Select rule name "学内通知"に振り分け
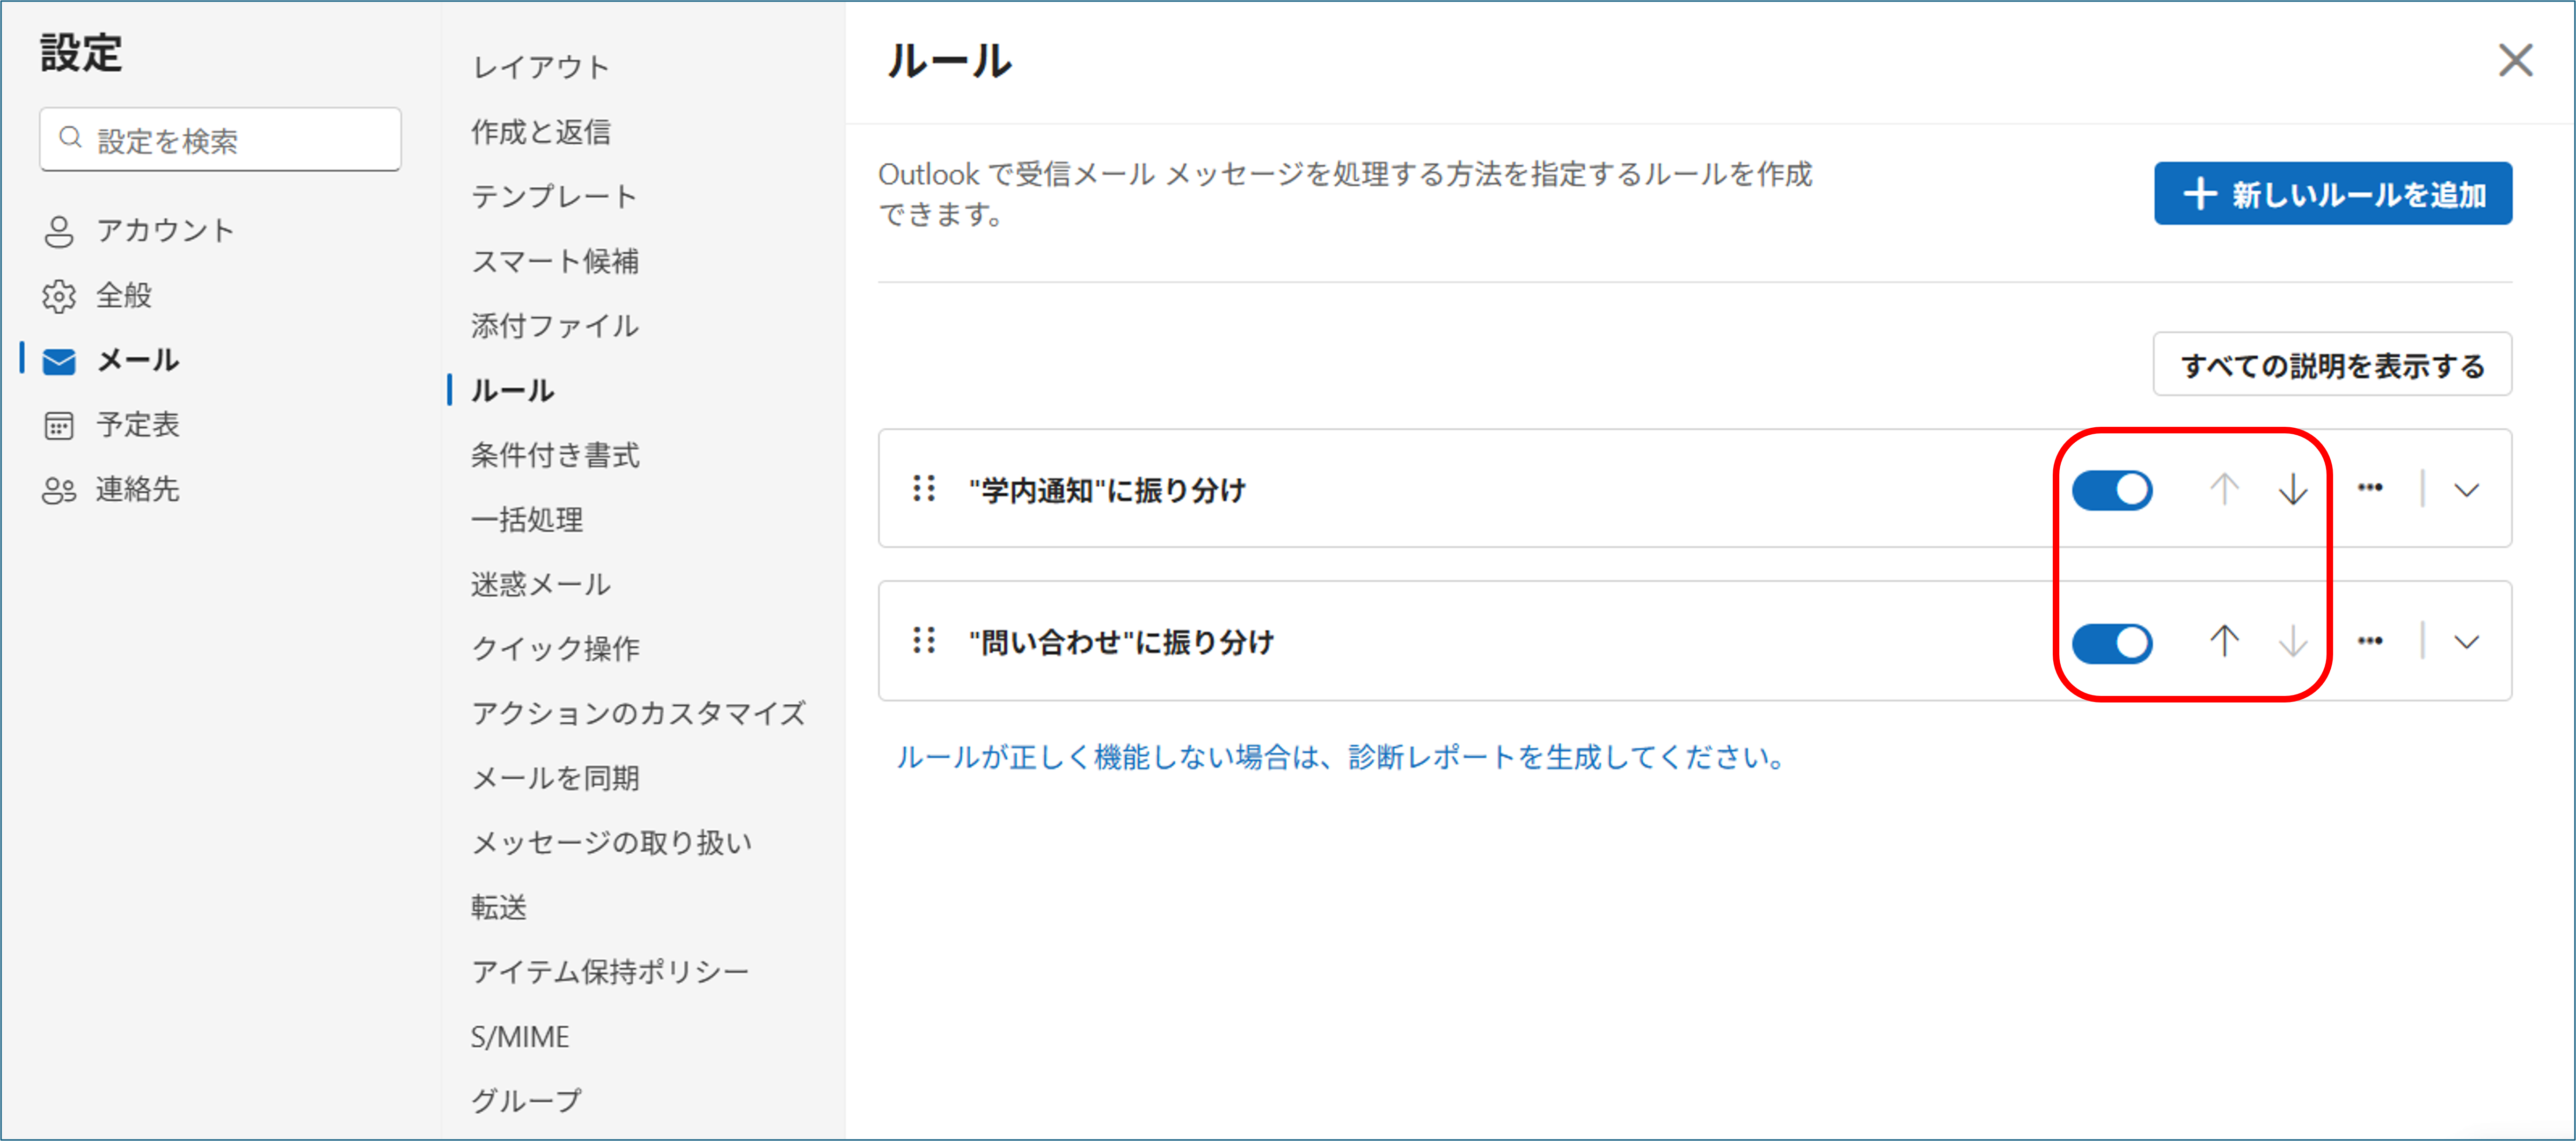Screen dimensions: 2576x1141 tap(1107, 490)
